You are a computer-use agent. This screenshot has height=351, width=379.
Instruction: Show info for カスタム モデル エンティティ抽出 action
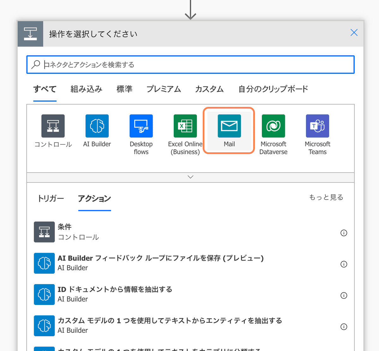[x=344, y=326]
